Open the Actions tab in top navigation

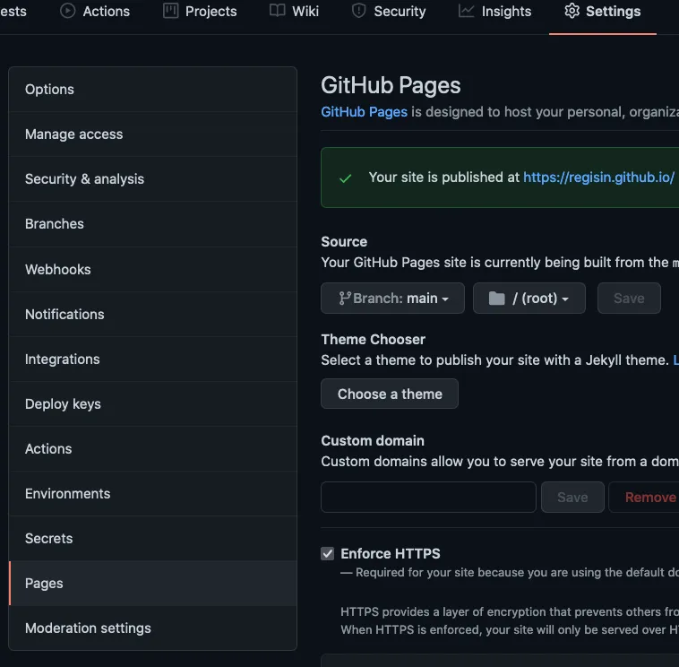click(95, 12)
